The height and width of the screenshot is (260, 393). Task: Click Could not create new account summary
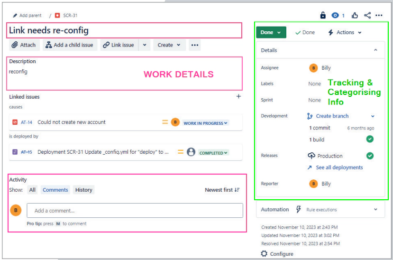point(72,122)
